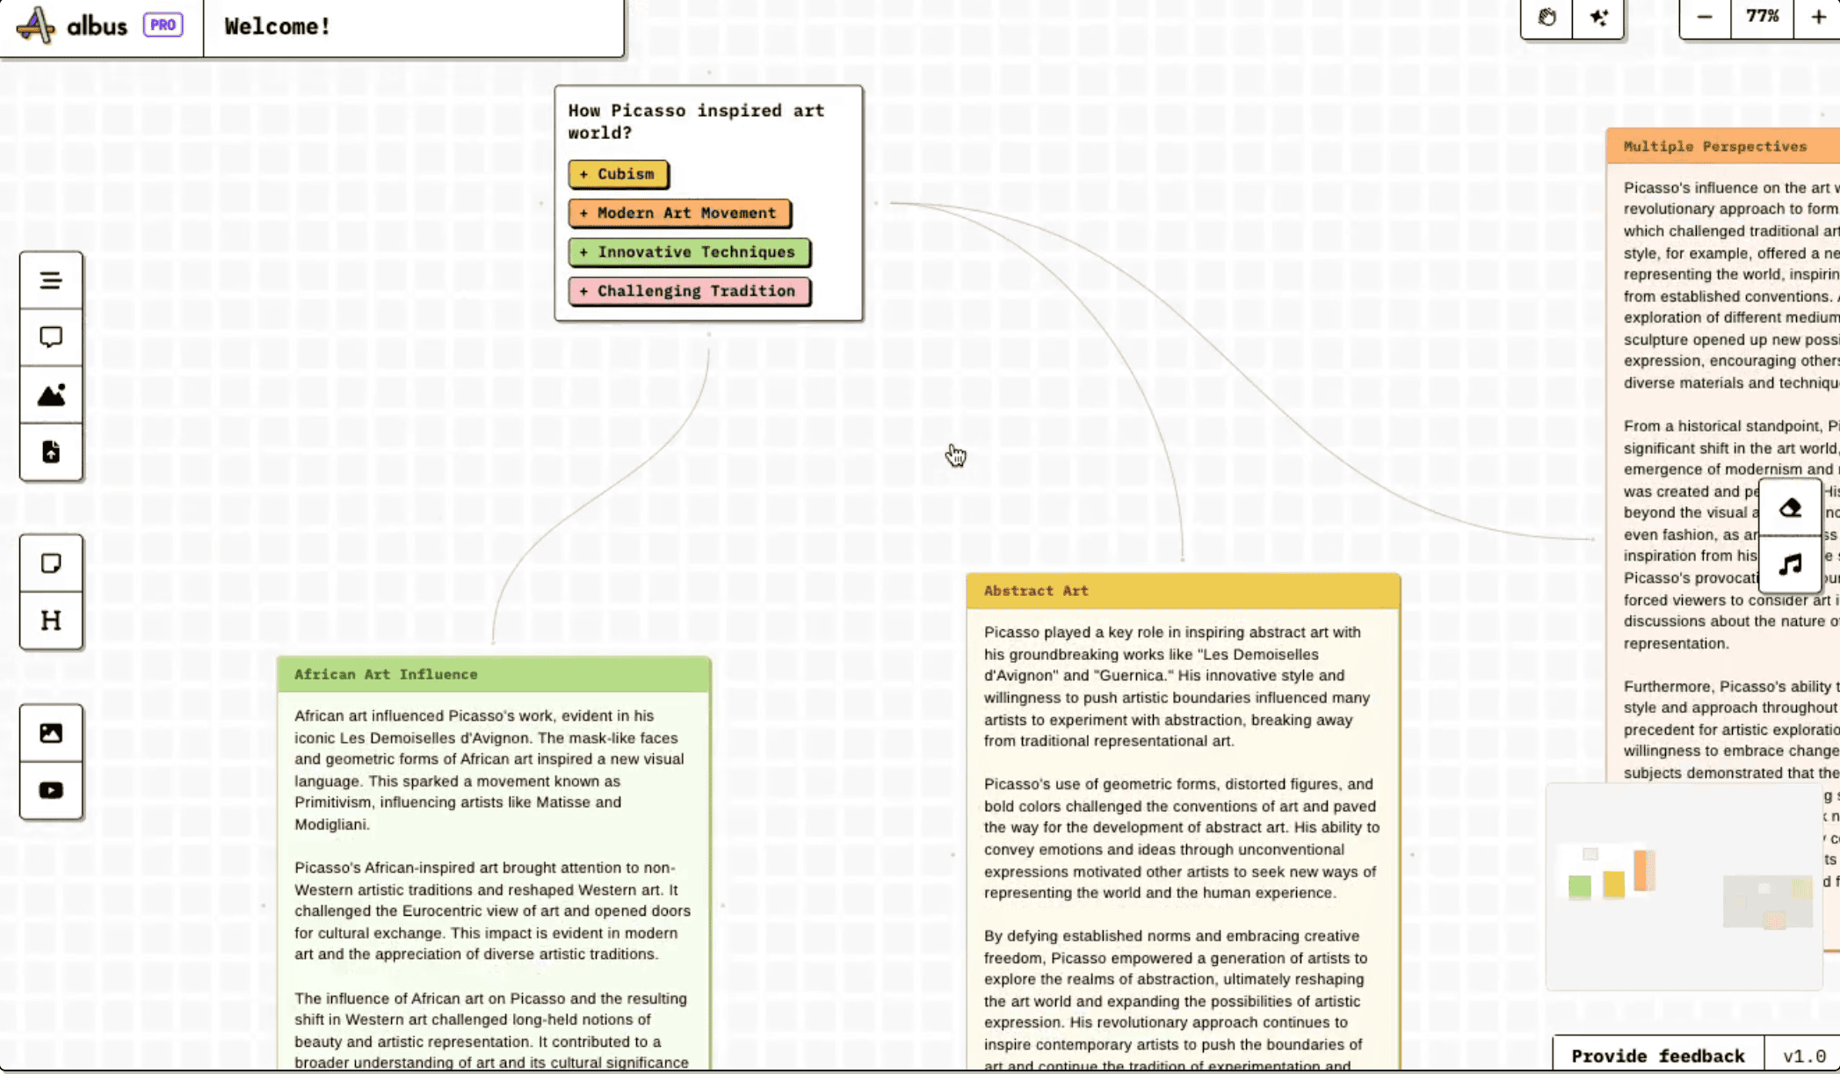Screen dimensions: 1840x1074
Task: Click paragraph starting 'Picasso played a key role'
Action: (1177, 686)
